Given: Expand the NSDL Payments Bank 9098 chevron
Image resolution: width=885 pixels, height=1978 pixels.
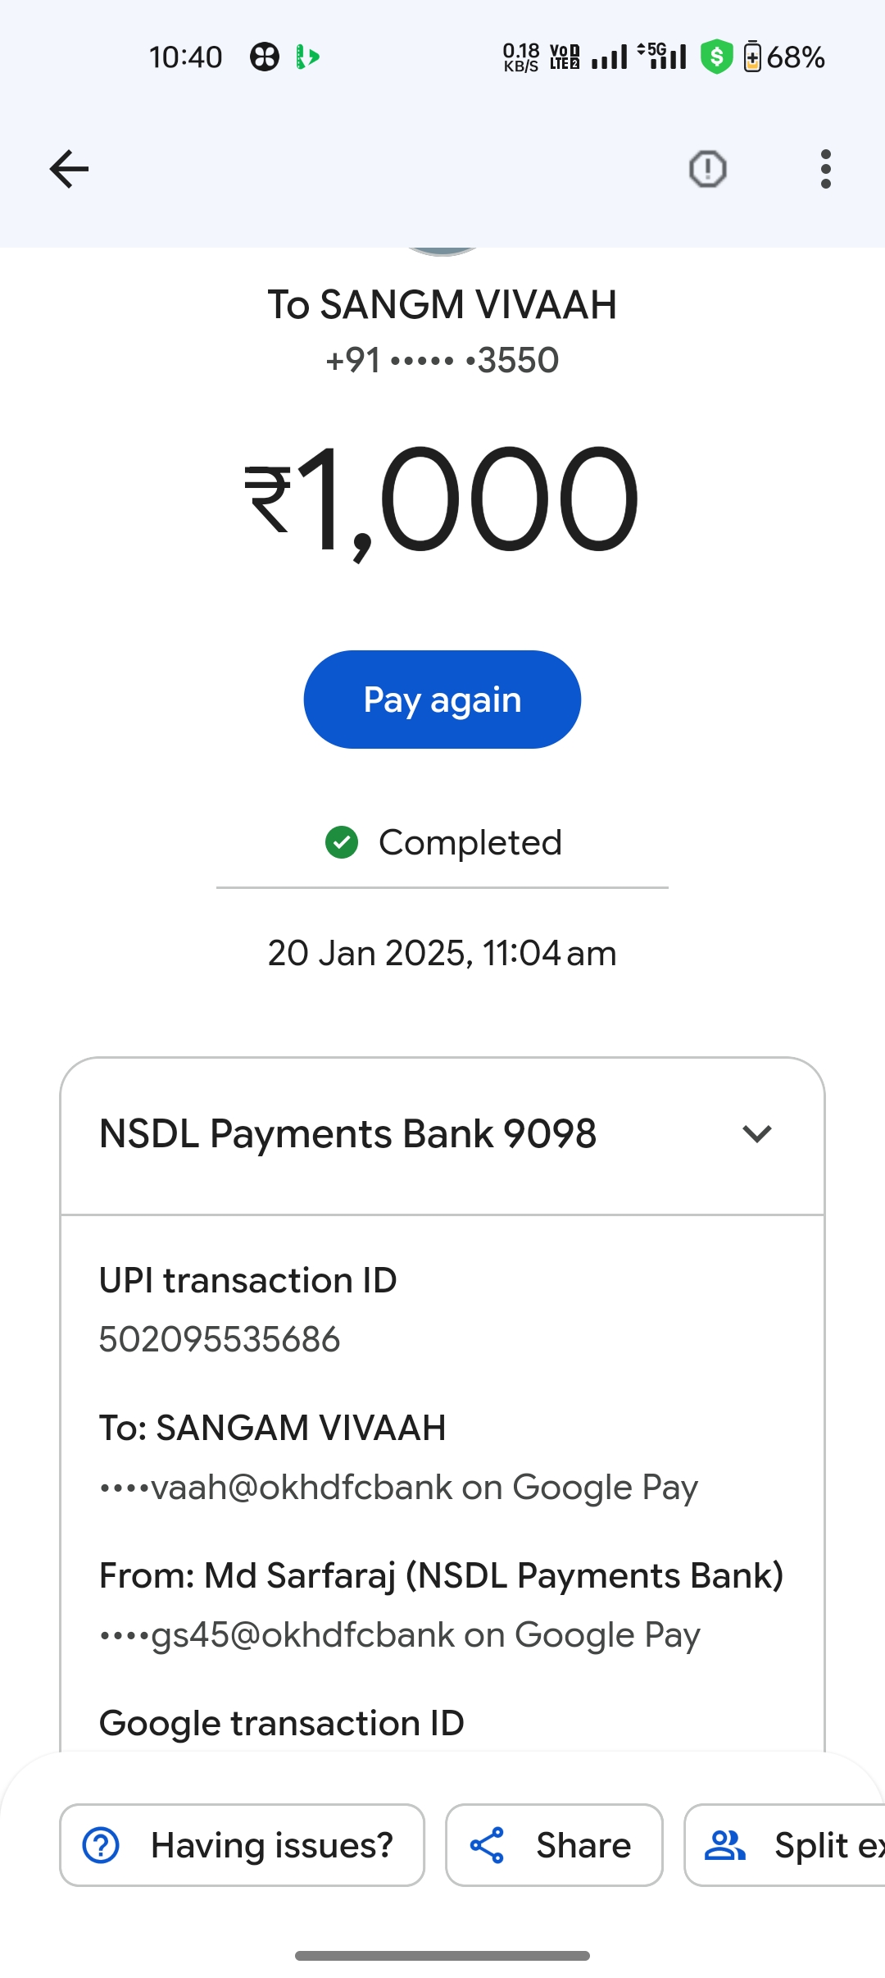Looking at the screenshot, I should 756,1133.
